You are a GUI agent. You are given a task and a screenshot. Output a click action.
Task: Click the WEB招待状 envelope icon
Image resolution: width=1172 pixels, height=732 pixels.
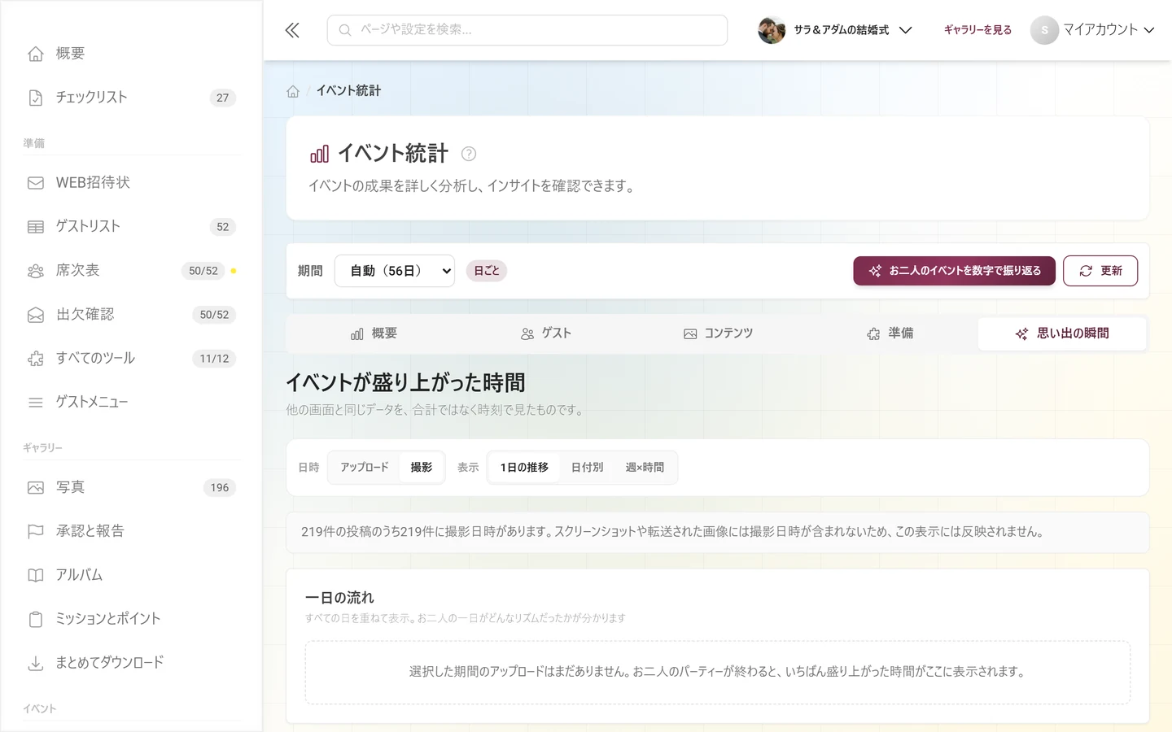click(36, 183)
